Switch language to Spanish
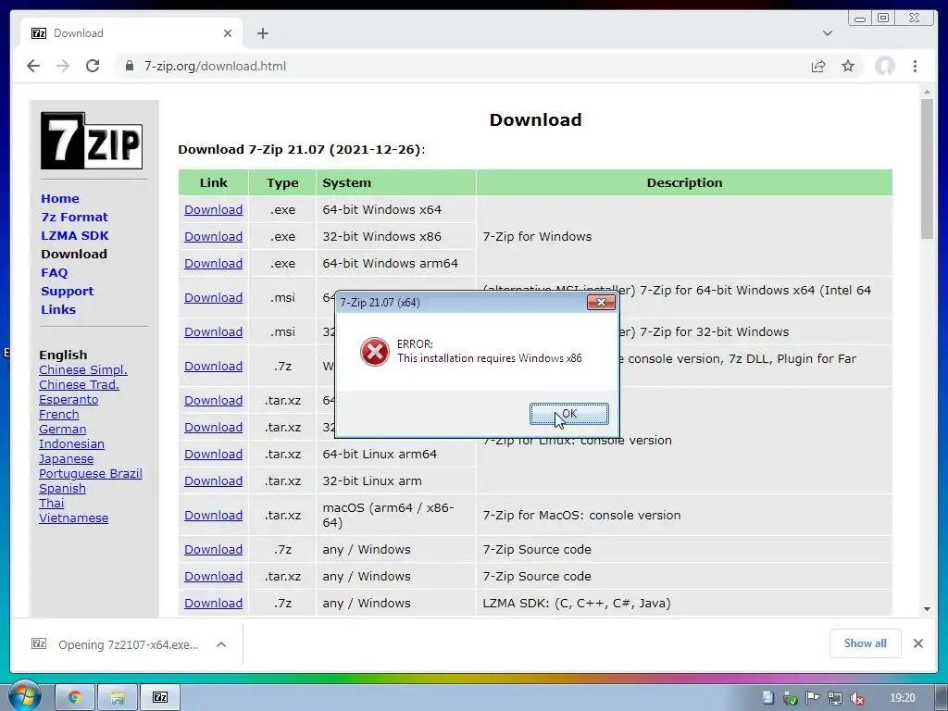The width and height of the screenshot is (948, 711). [x=62, y=489]
